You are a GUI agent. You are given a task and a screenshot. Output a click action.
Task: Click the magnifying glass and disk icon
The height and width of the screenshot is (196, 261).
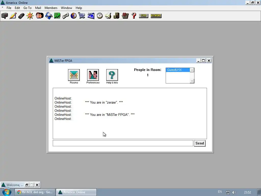tap(49, 16)
